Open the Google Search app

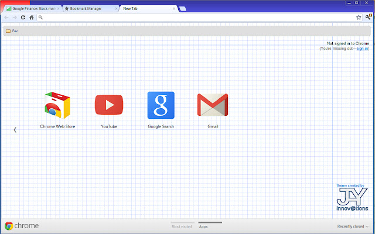[161, 105]
